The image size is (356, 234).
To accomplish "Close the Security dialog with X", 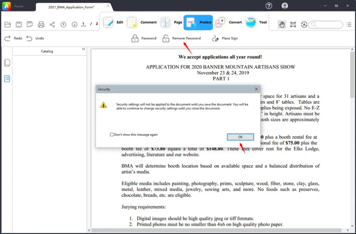I will pyautogui.click(x=256, y=89).
